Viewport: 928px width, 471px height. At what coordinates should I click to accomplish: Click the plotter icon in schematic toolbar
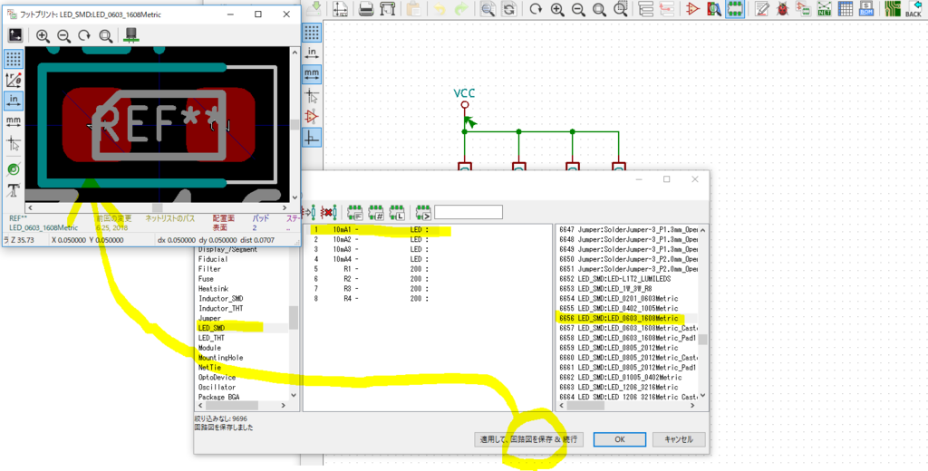[387, 8]
